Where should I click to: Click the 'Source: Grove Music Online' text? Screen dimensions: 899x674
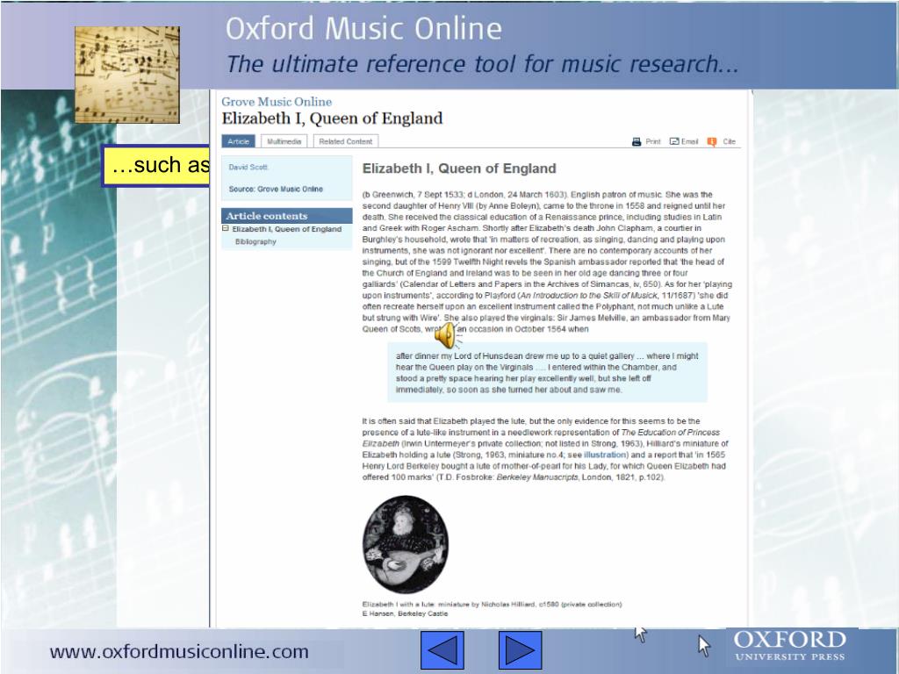point(276,189)
